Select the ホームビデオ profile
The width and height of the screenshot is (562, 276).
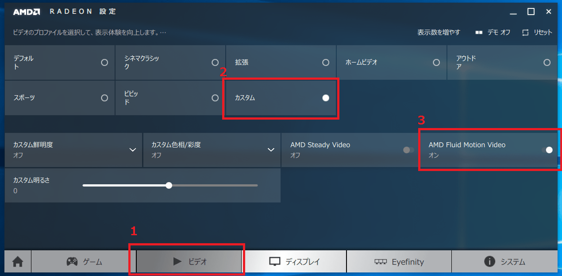click(392, 62)
